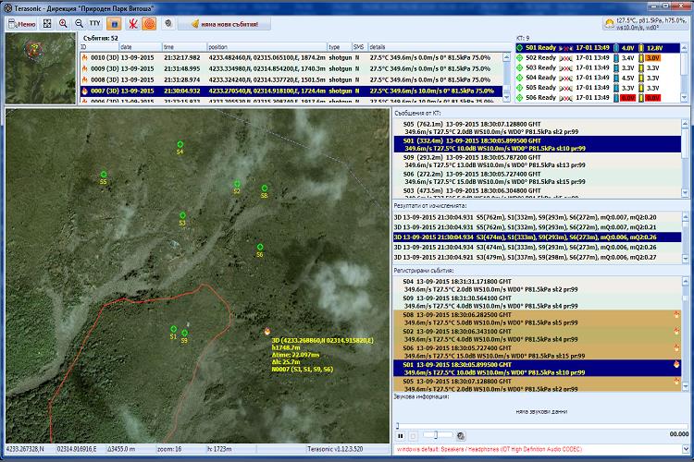The image size is (694, 462).
Task: Click the S4 sensor marker on map
Action: coord(180,144)
